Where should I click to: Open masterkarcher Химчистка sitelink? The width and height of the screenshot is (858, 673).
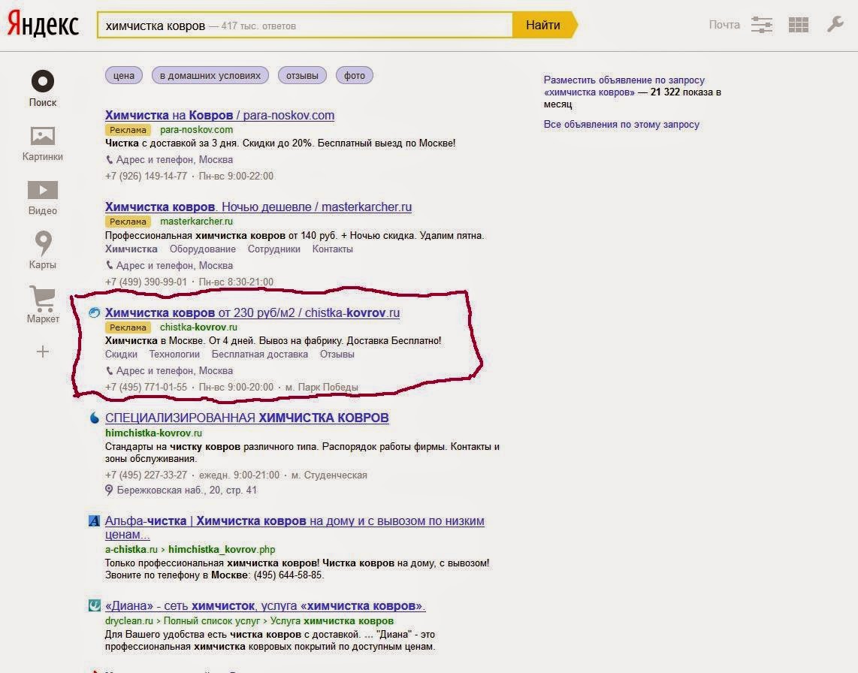131,249
